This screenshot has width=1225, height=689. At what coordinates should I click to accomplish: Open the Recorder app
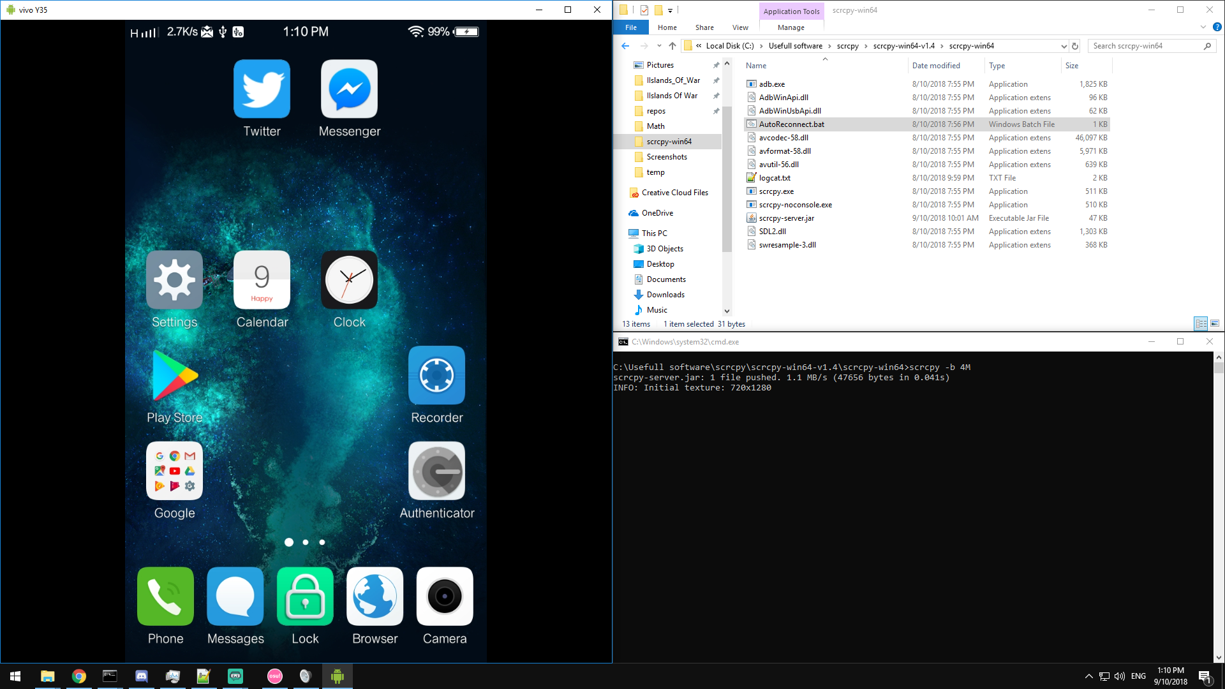(436, 375)
